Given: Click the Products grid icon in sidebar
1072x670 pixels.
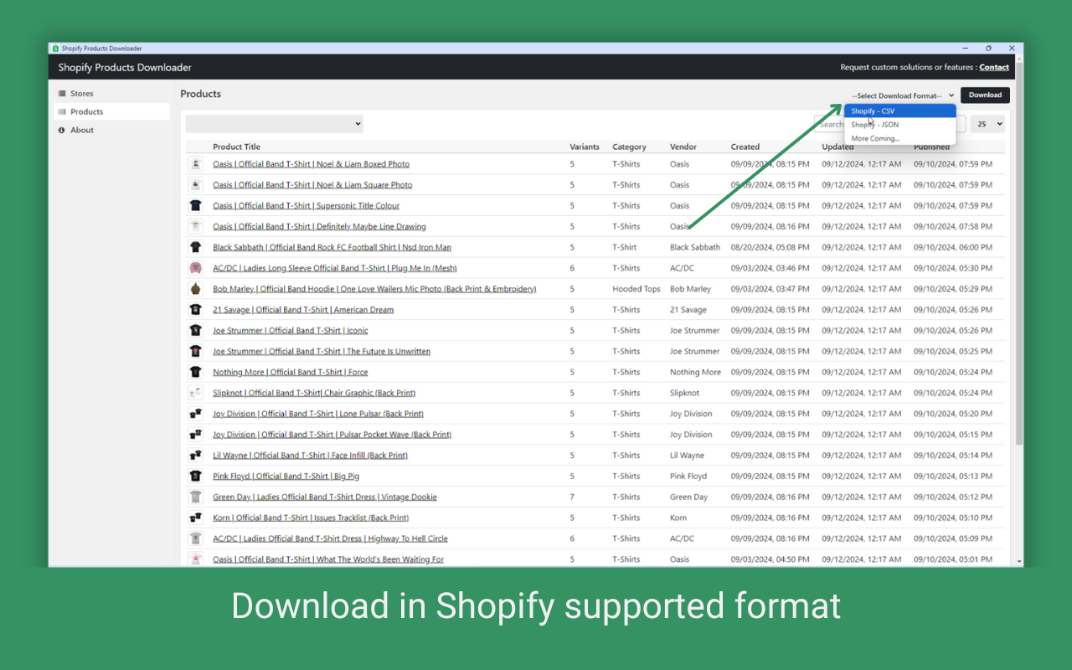Looking at the screenshot, I should click(x=62, y=112).
